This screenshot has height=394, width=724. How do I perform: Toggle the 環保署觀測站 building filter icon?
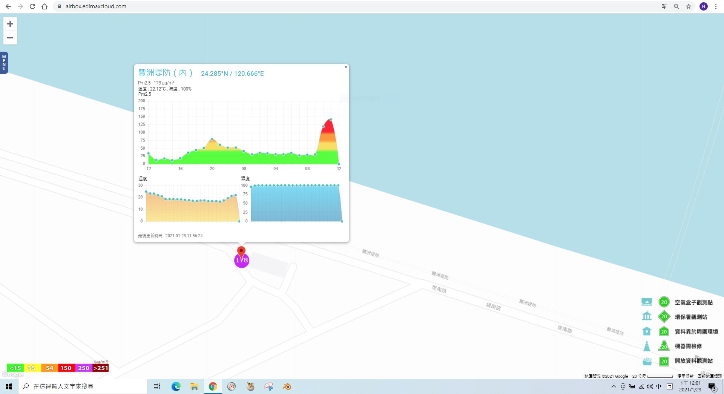click(647, 316)
